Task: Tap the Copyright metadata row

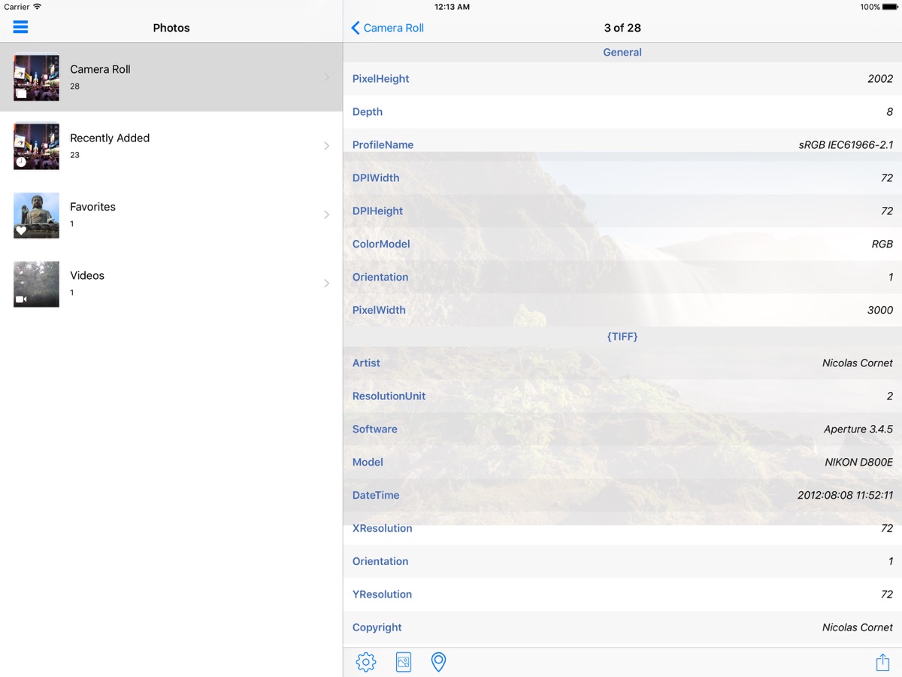Action: pos(622,627)
